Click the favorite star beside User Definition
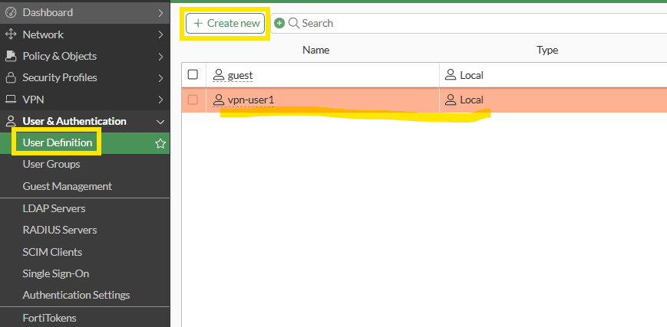Viewport: 667px width, 327px height. (x=160, y=143)
